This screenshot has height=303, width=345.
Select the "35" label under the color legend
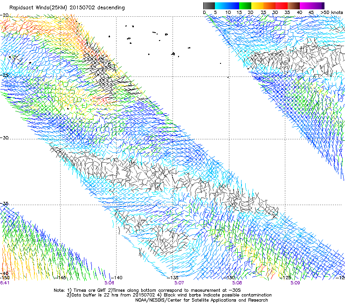pyautogui.click(x=287, y=13)
